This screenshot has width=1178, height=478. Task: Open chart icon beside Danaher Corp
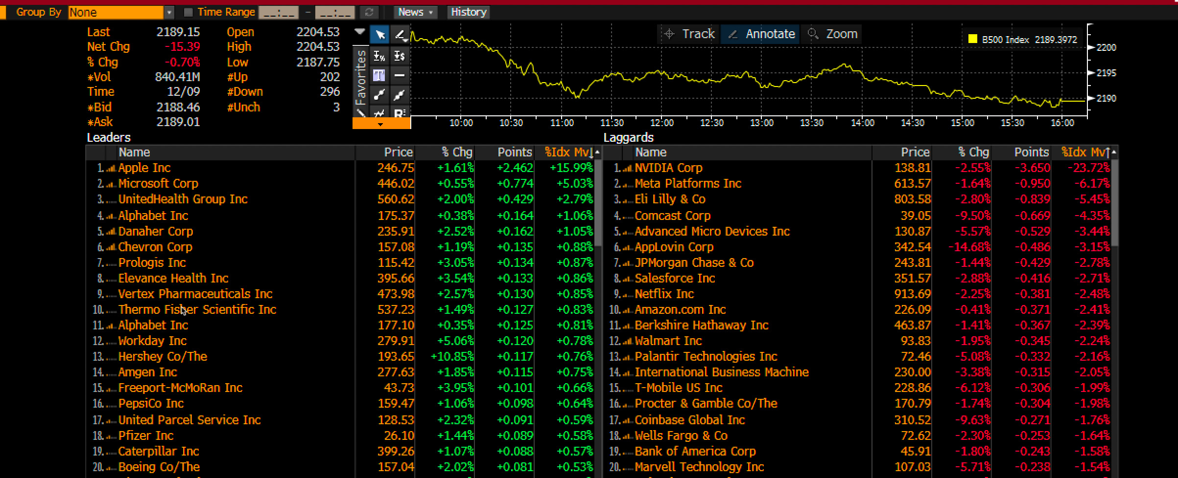[111, 232]
